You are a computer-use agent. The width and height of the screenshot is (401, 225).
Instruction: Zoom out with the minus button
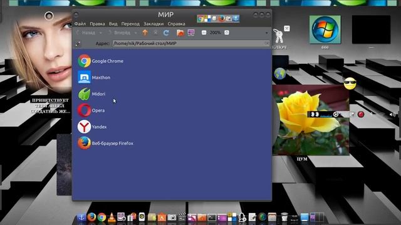pyautogui.click(x=204, y=32)
